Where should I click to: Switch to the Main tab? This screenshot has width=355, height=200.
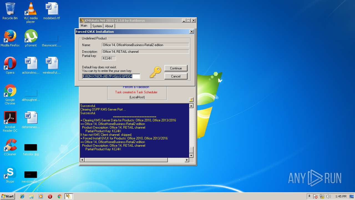click(x=84, y=26)
